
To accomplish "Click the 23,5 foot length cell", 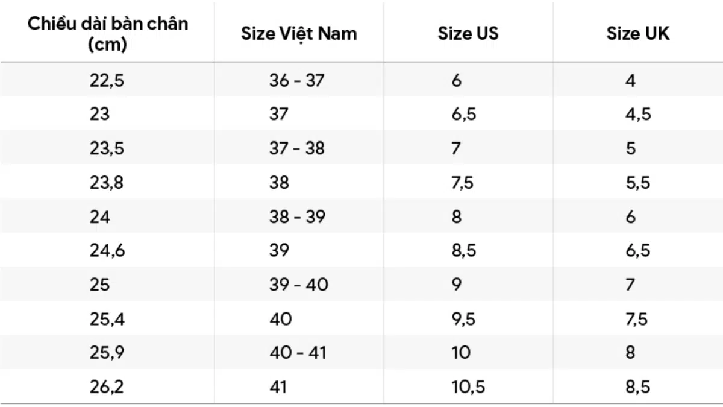I will (x=107, y=148).
